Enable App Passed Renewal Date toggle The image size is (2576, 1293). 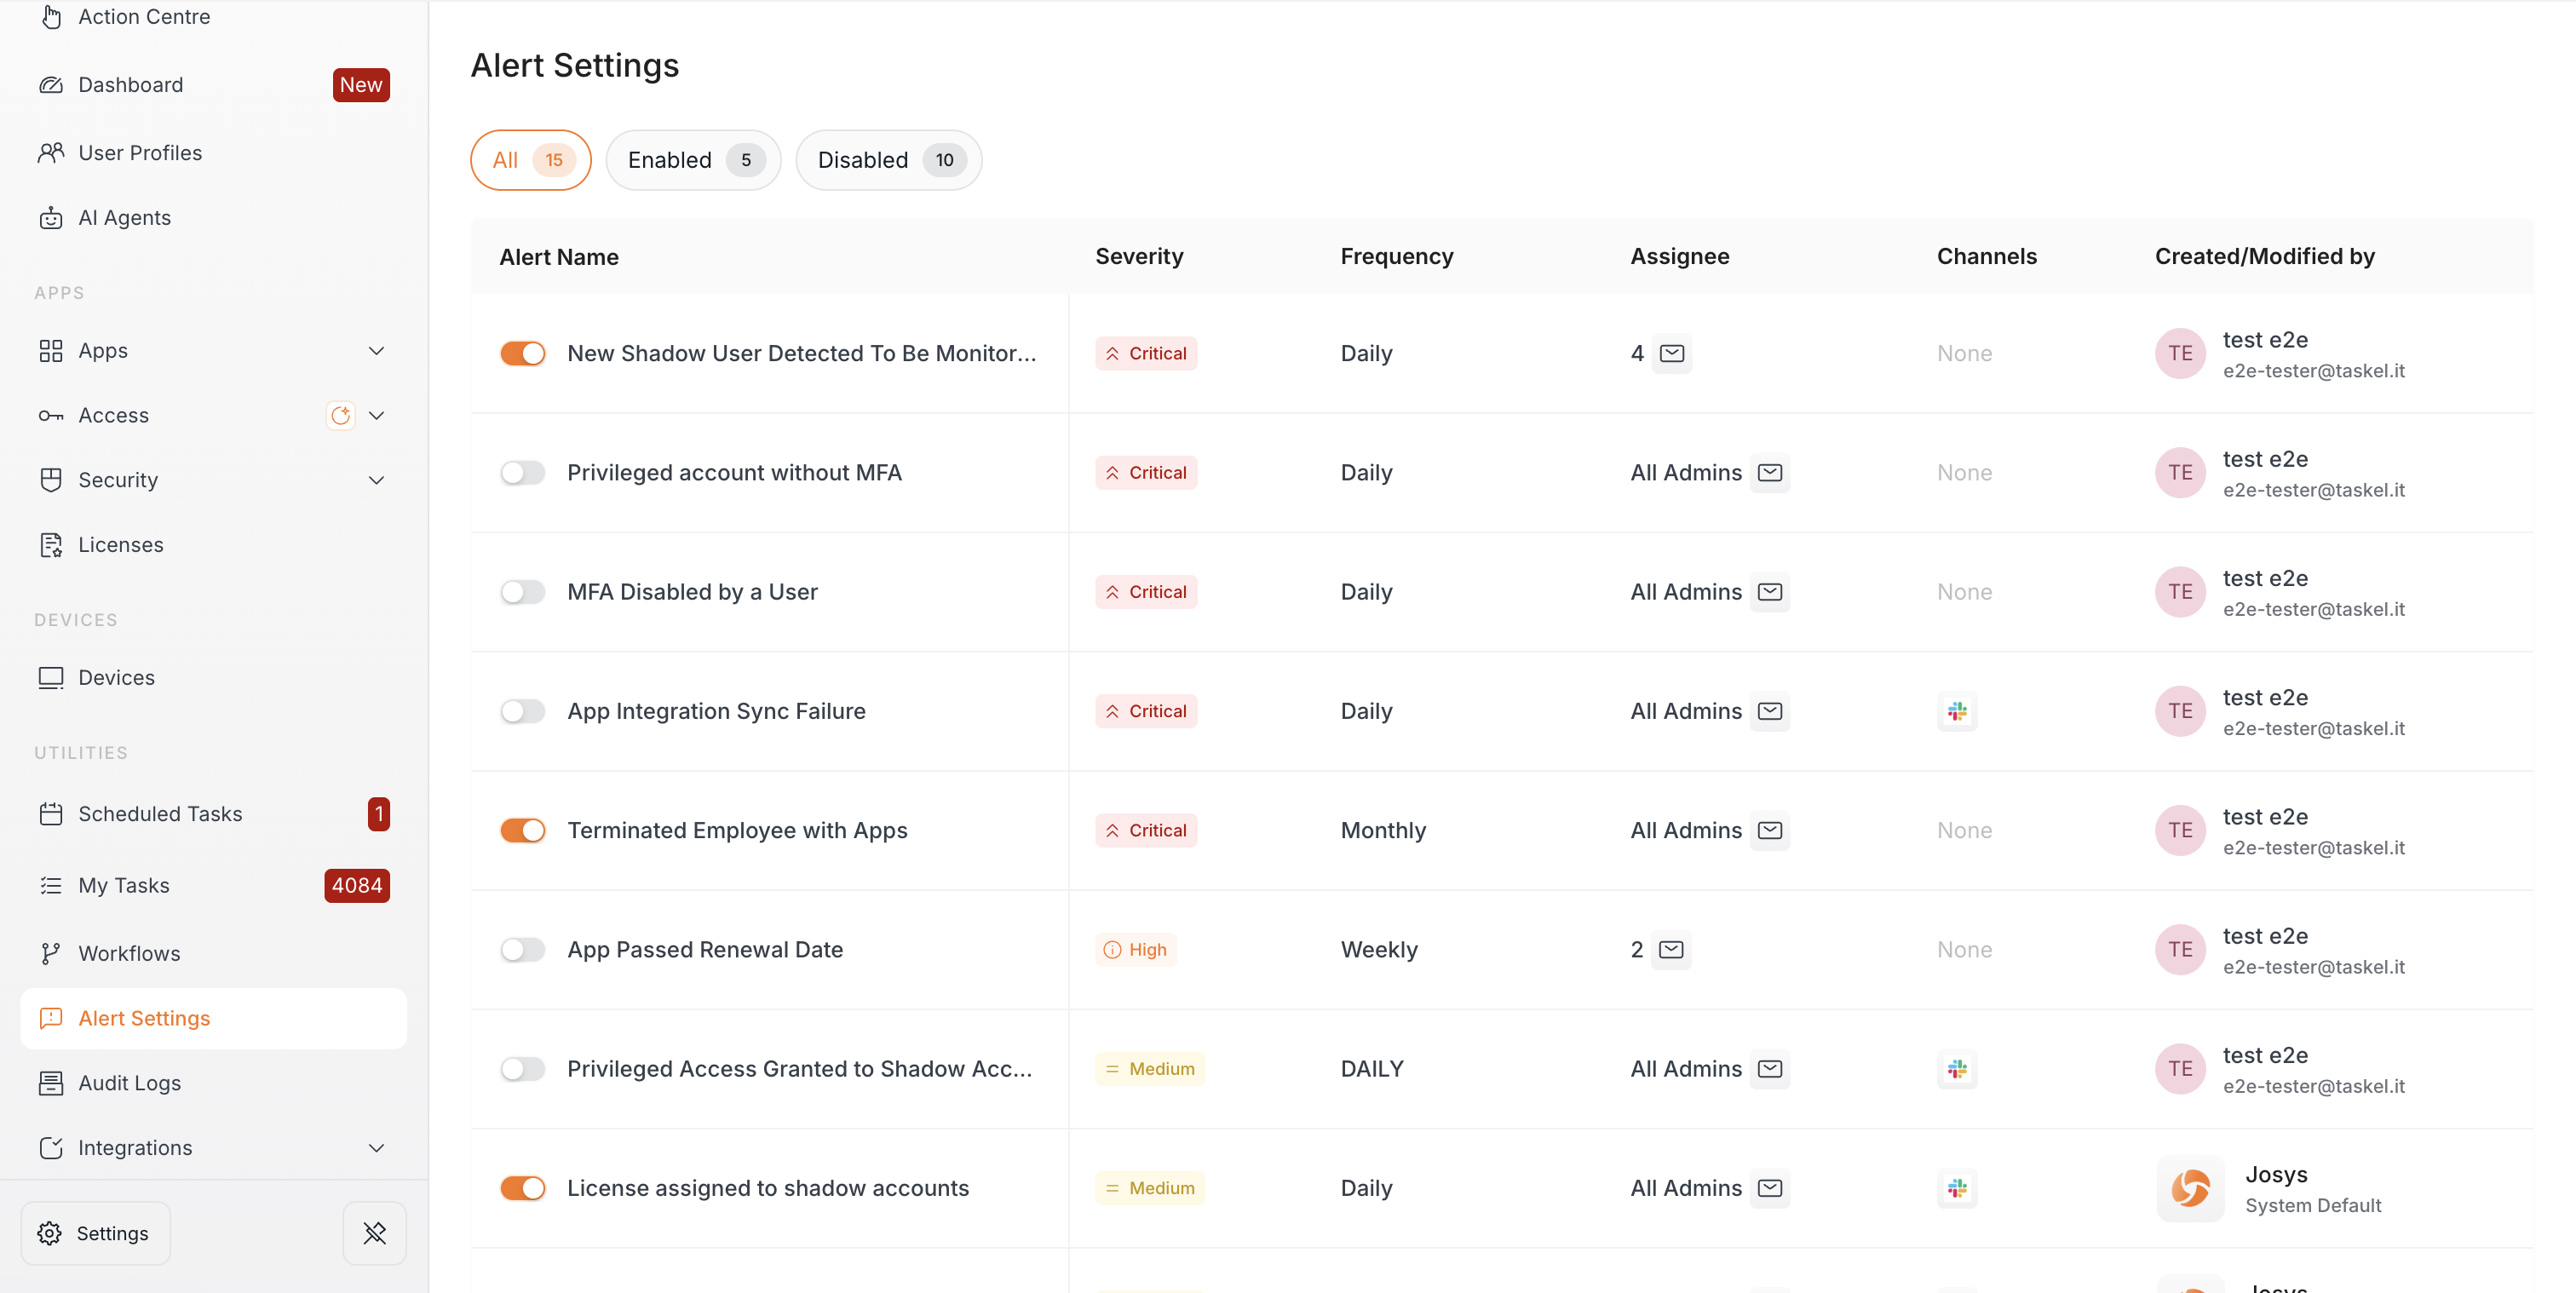pyautogui.click(x=523, y=950)
